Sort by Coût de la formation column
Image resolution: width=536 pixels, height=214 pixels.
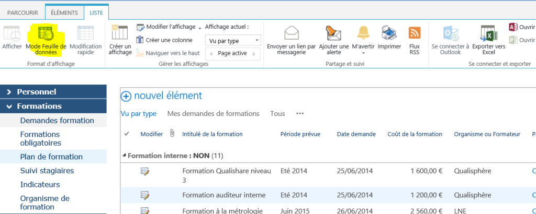[415, 134]
